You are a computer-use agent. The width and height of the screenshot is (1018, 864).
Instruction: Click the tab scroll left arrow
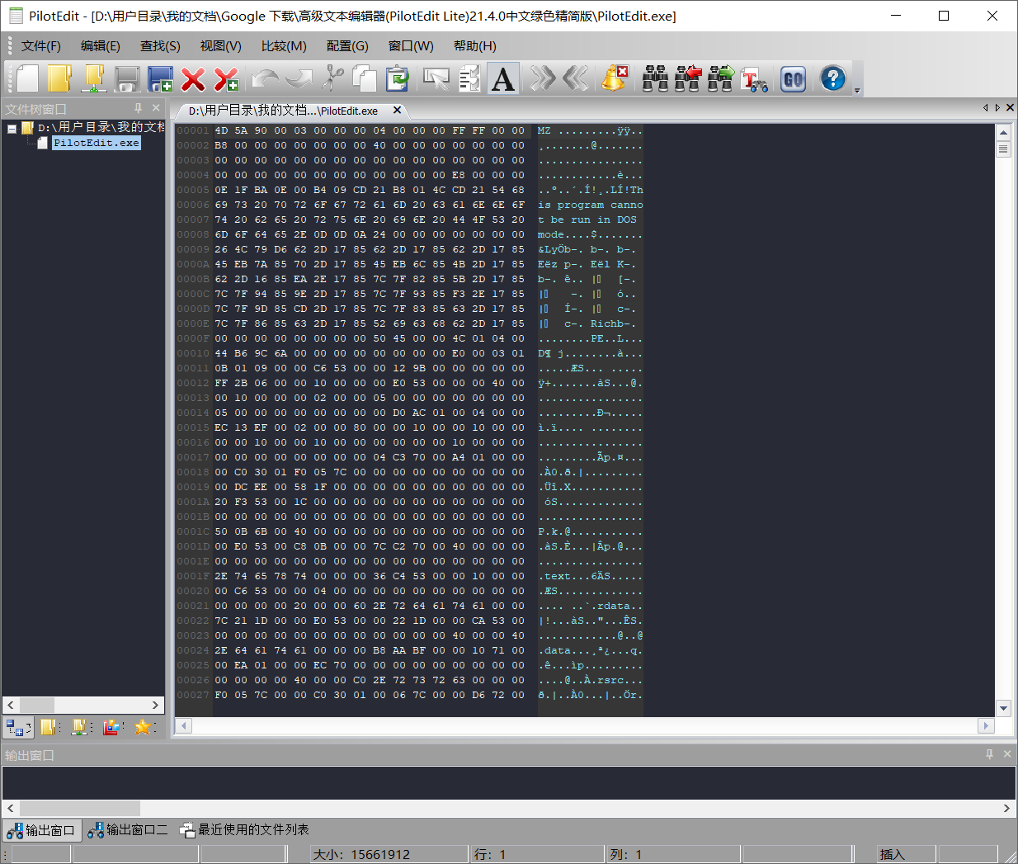[x=985, y=108]
